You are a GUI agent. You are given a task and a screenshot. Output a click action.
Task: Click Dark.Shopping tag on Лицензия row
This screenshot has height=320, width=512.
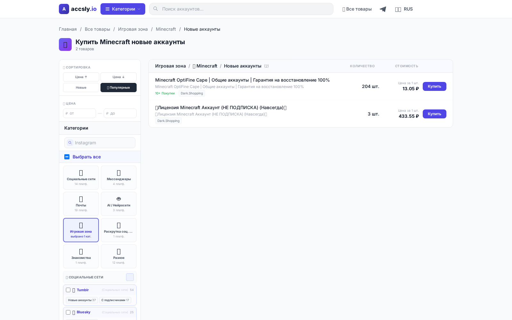(168, 121)
